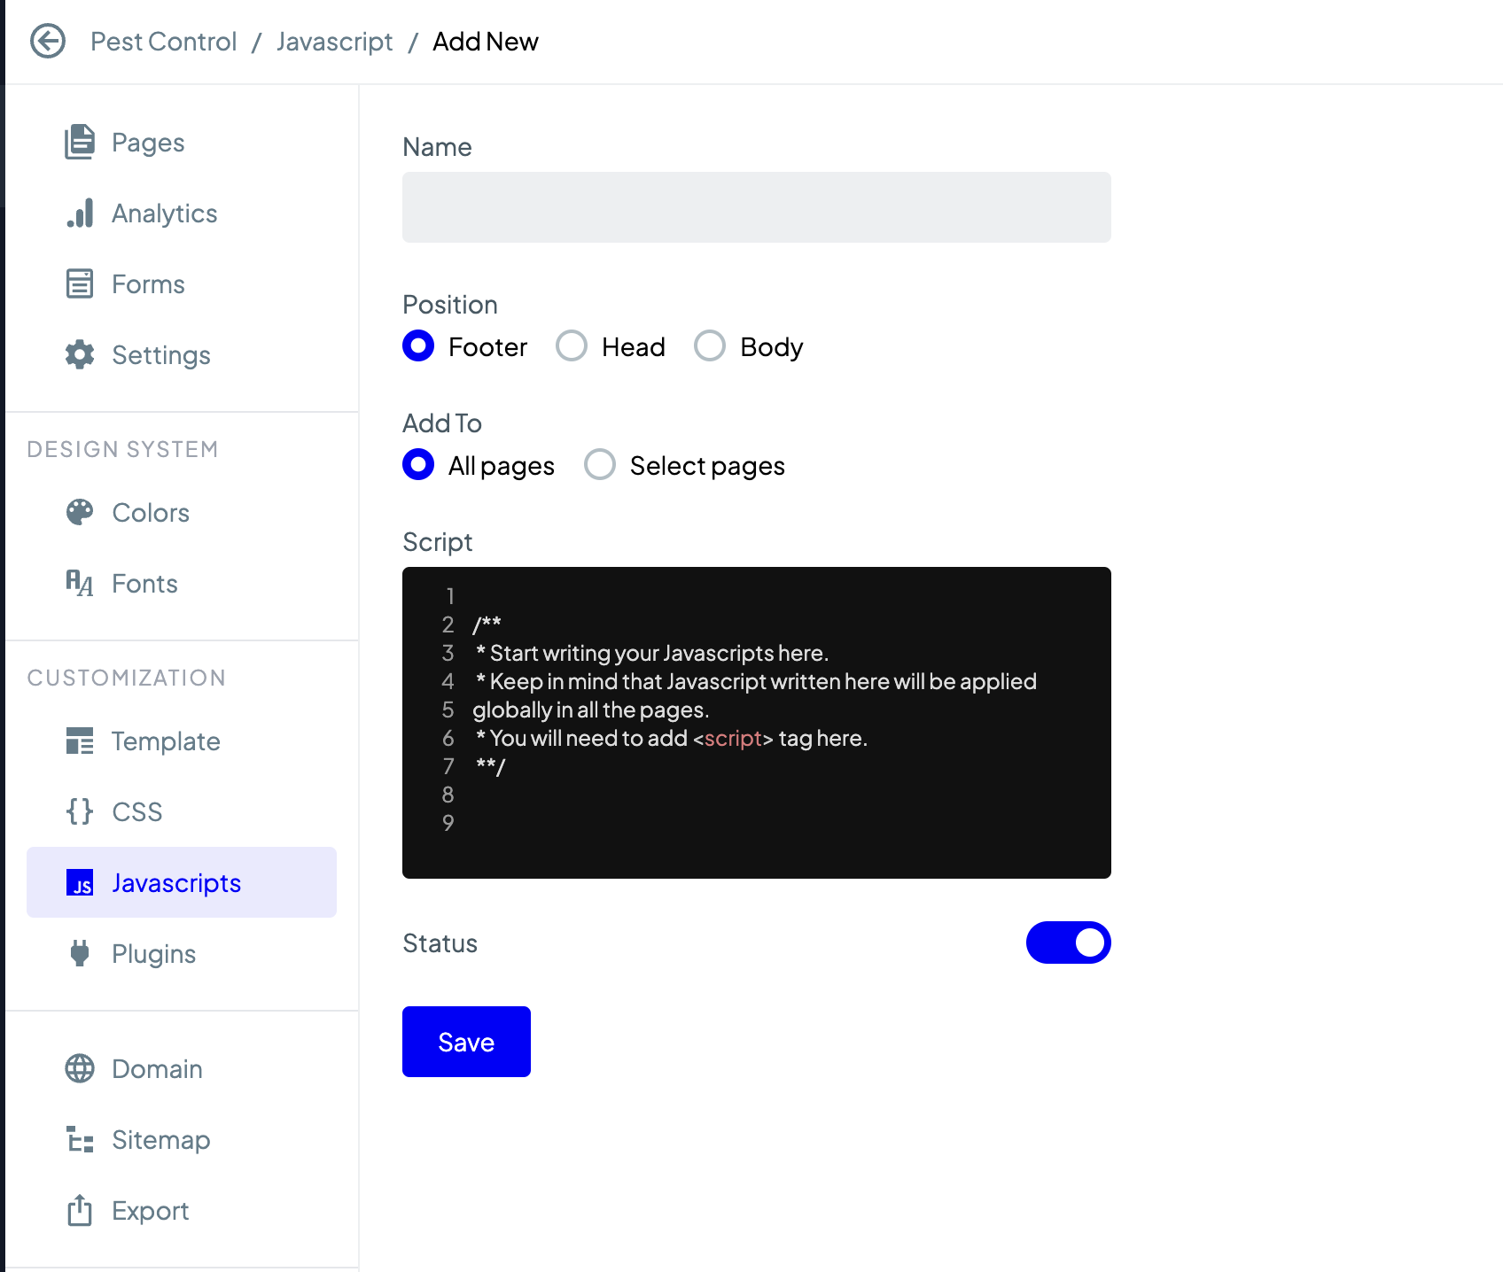Open the Sitemap sidebar label
The image size is (1503, 1272).
click(x=160, y=1140)
